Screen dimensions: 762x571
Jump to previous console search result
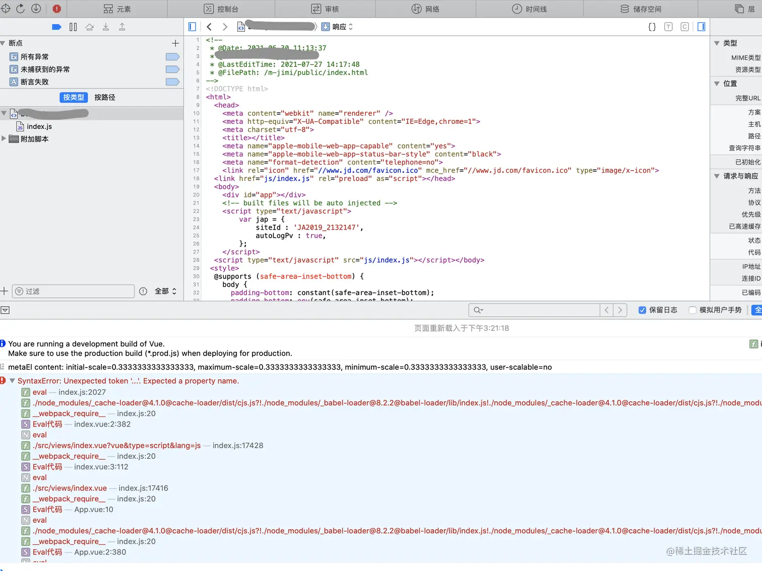(607, 310)
